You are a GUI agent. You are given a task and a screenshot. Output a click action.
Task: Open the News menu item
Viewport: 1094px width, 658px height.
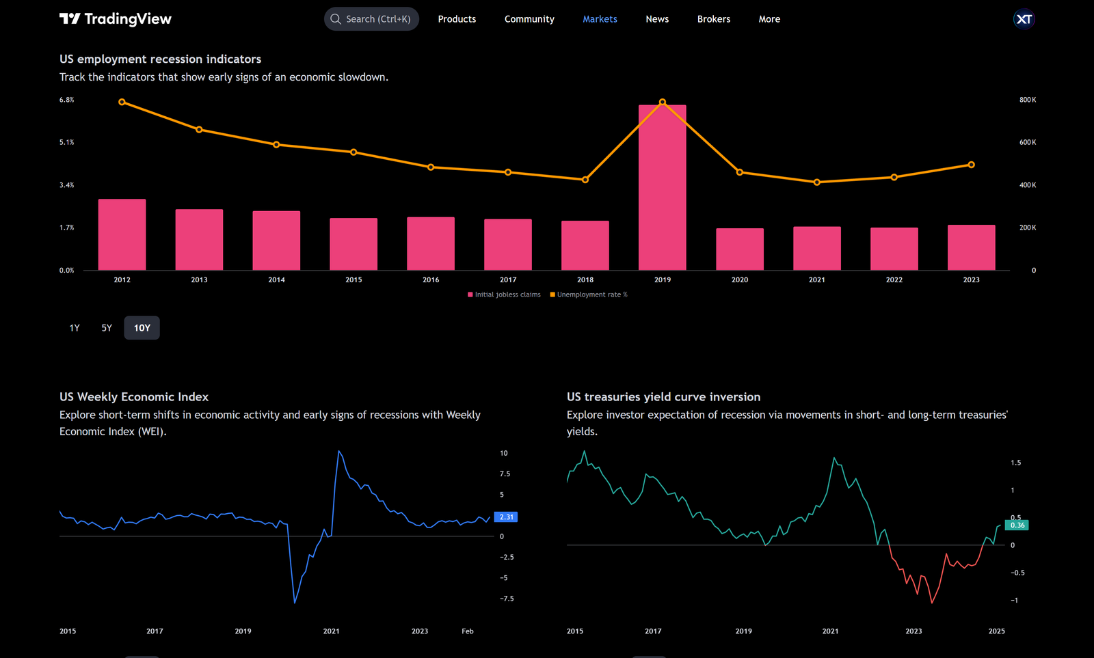(657, 18)
